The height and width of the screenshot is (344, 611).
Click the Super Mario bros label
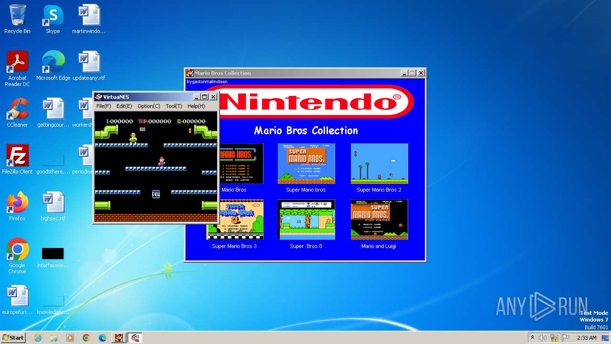[x=306, y=190]
